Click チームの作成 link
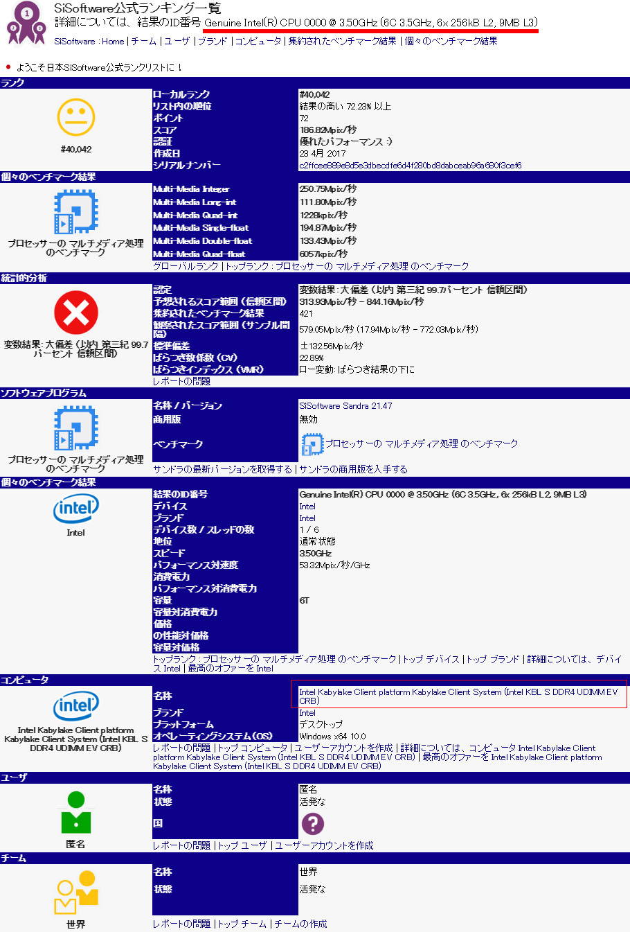630x932 pixels. click(x=301, y=924)
